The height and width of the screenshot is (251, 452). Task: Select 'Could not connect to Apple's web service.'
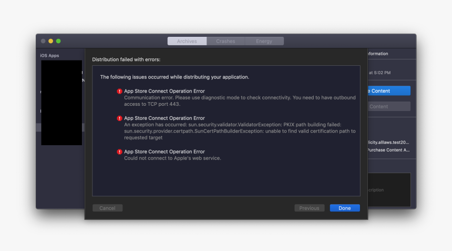click(x=173, y=158)
